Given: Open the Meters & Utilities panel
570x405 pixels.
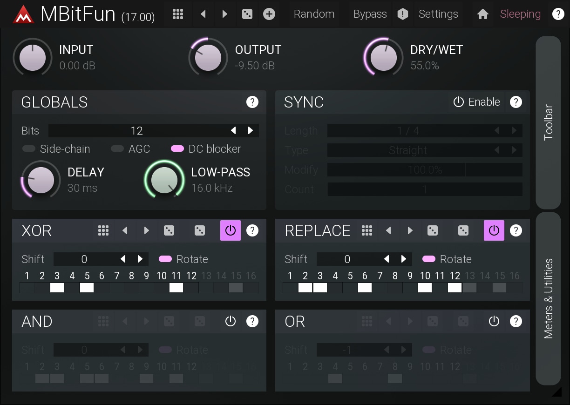Looking at the screenshot, I should 548,298.
